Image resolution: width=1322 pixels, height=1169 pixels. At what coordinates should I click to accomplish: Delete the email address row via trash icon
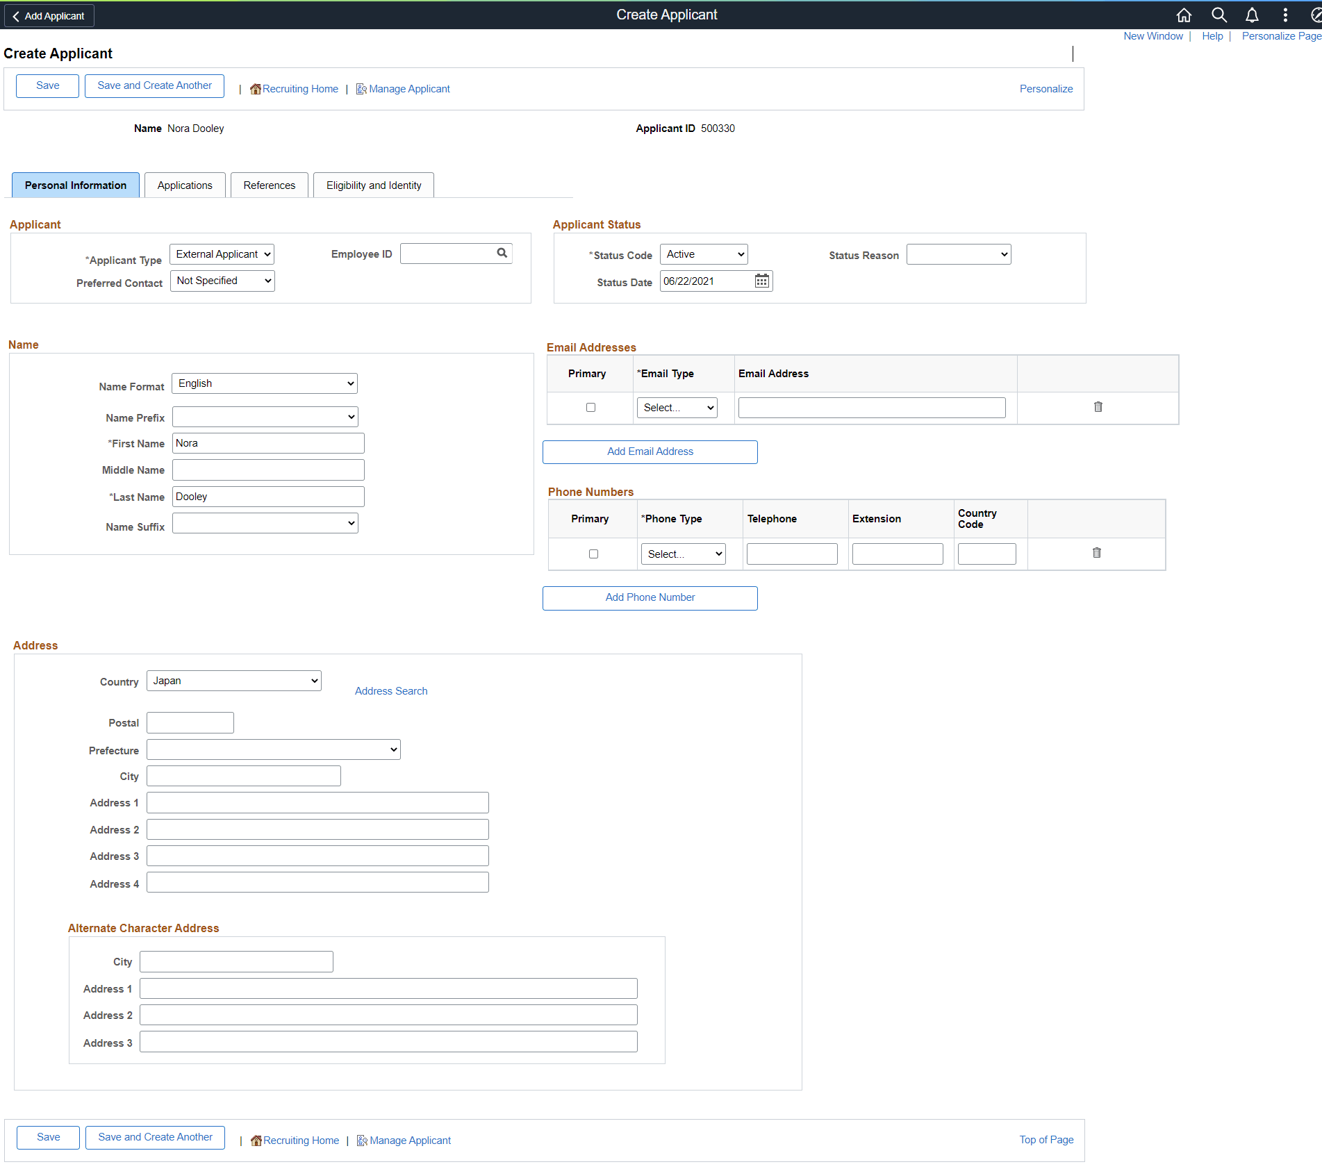1098,407
